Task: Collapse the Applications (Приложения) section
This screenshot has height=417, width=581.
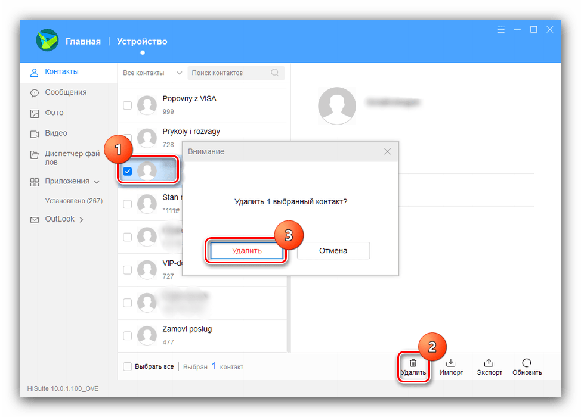Action: (97, 182)
